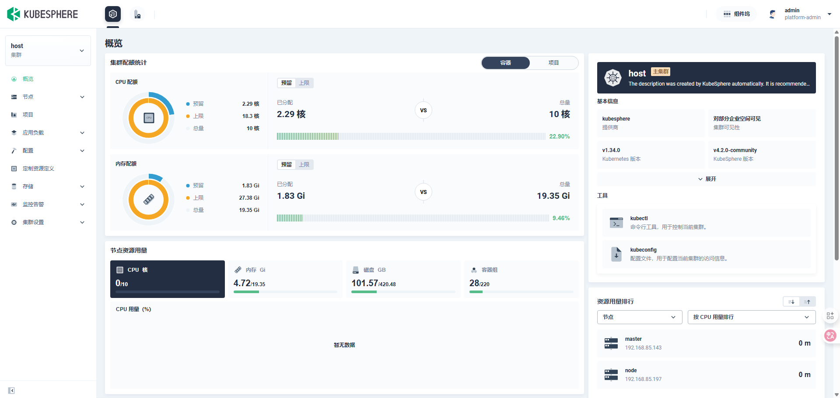Select the 磁盘 GB usage tab
Viewport: 840px width, 398px height.
pyautogui.click(x=403, y=279)
